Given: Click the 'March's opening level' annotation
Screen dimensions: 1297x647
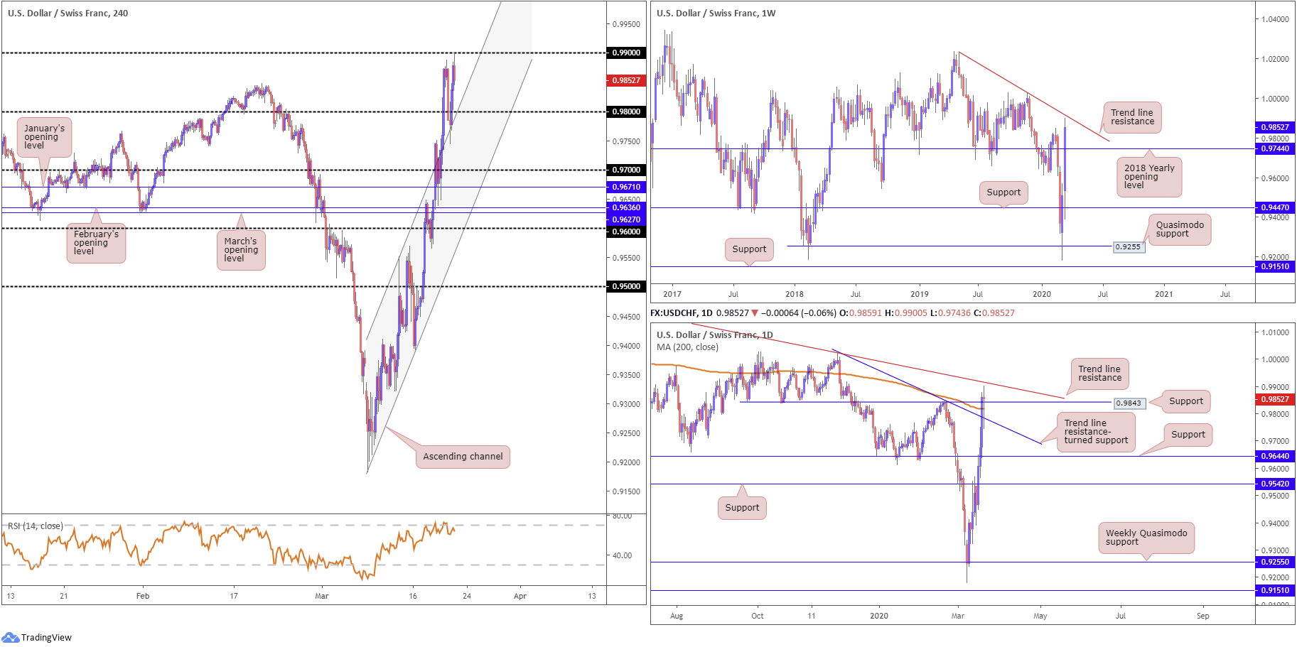Looking at the screenshot, I should (x=240, y=250).
